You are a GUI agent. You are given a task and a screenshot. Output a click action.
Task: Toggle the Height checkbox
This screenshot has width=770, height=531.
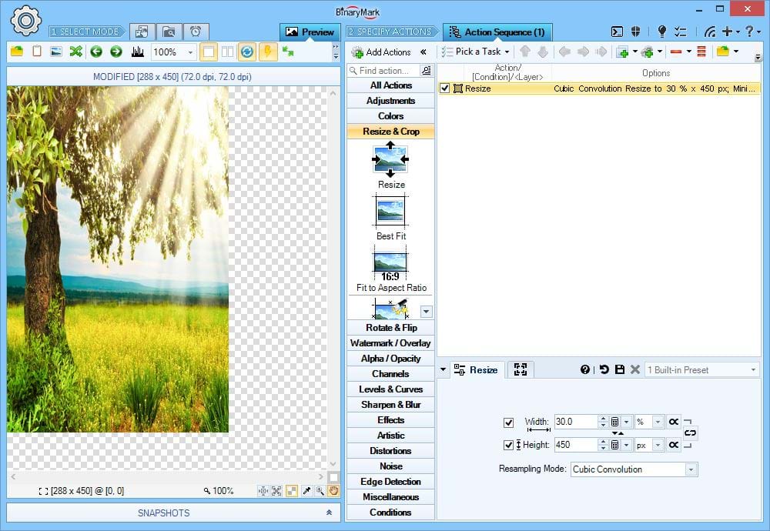tap(508, 445)
